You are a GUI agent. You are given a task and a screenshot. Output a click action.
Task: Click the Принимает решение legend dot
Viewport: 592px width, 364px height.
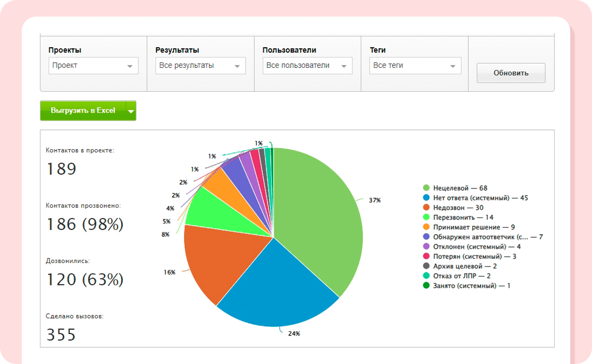[426, 227]
